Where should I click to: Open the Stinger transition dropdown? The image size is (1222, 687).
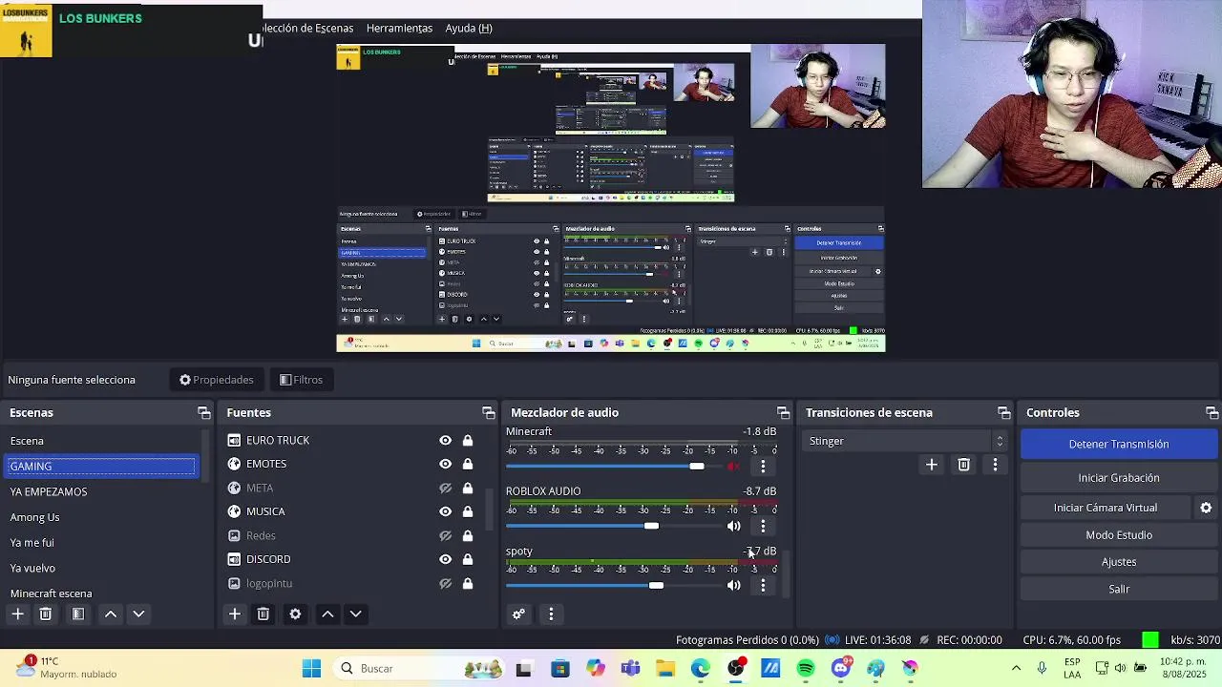click(905, 441)
